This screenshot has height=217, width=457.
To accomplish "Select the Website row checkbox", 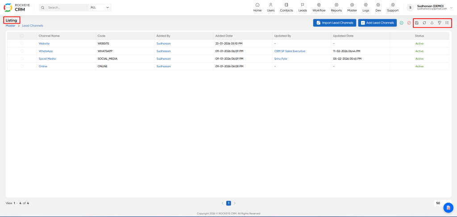I will (x=22, y=43).
